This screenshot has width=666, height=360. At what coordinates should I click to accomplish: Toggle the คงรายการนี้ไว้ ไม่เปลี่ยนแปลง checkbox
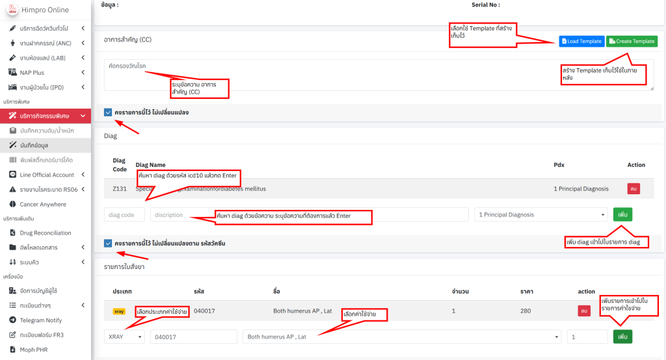click(x=108, y=112)
